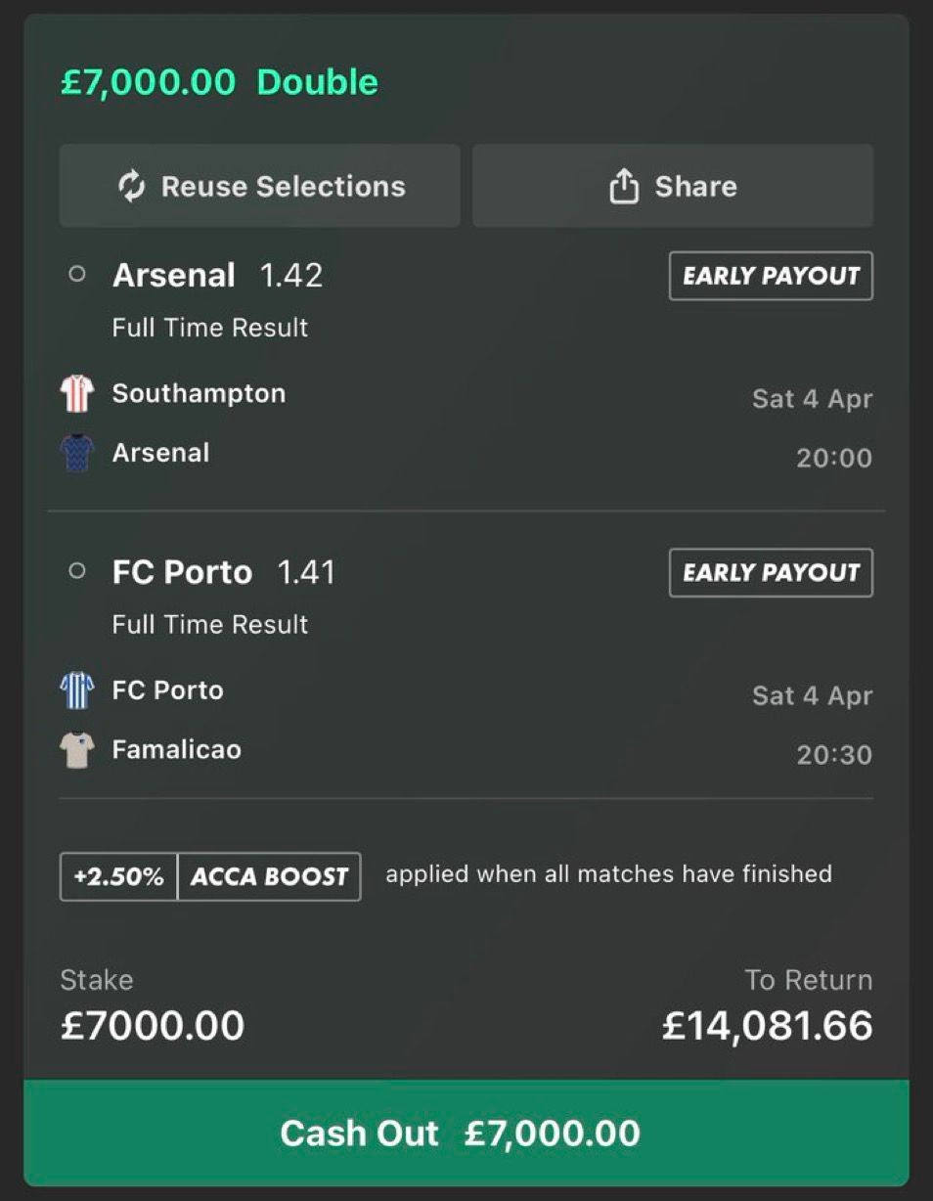This screenshot has height=1201, width=933.
Task: Click the Arsenal dark blue kit icon
Action: (x=76, y=453)
